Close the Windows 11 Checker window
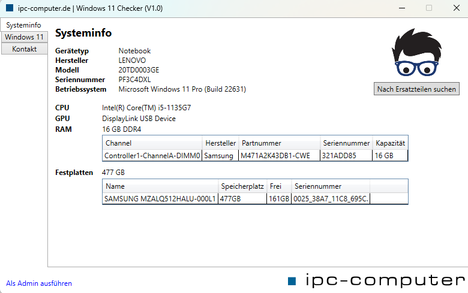468x293 pixels. tap(457, 8)
